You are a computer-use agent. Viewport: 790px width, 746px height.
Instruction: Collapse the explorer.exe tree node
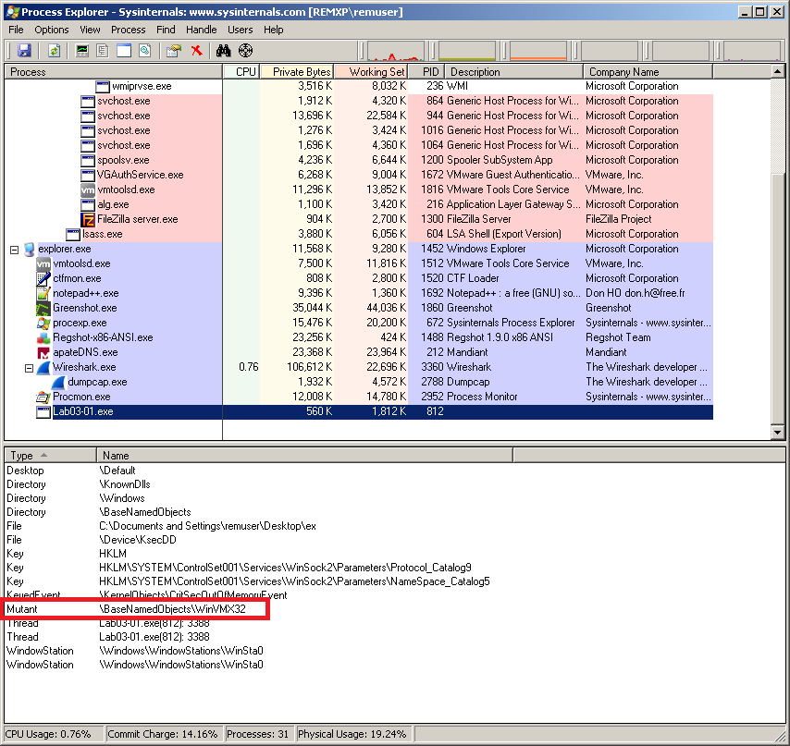coord(14,250)
